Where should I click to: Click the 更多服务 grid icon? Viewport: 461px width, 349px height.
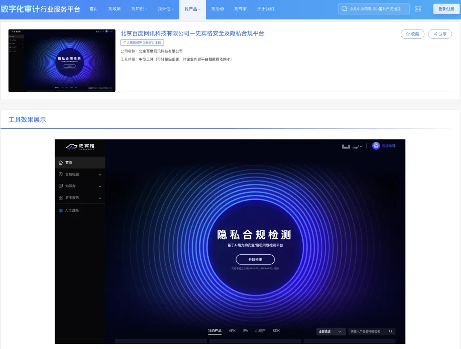pyautogui.click(x=61, y=198)
